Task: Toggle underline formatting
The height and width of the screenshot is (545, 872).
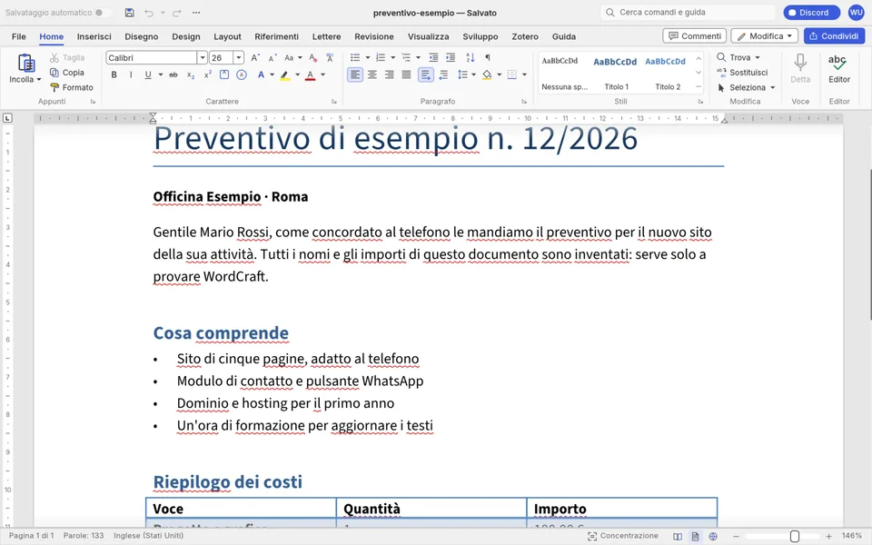Action: click(x=148, y=74)
